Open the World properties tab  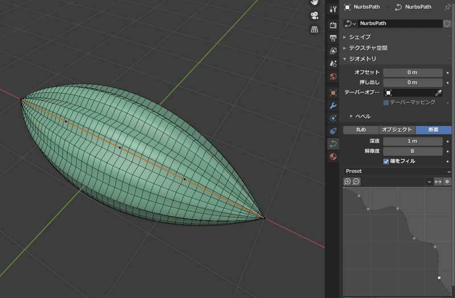pos(333,77)
